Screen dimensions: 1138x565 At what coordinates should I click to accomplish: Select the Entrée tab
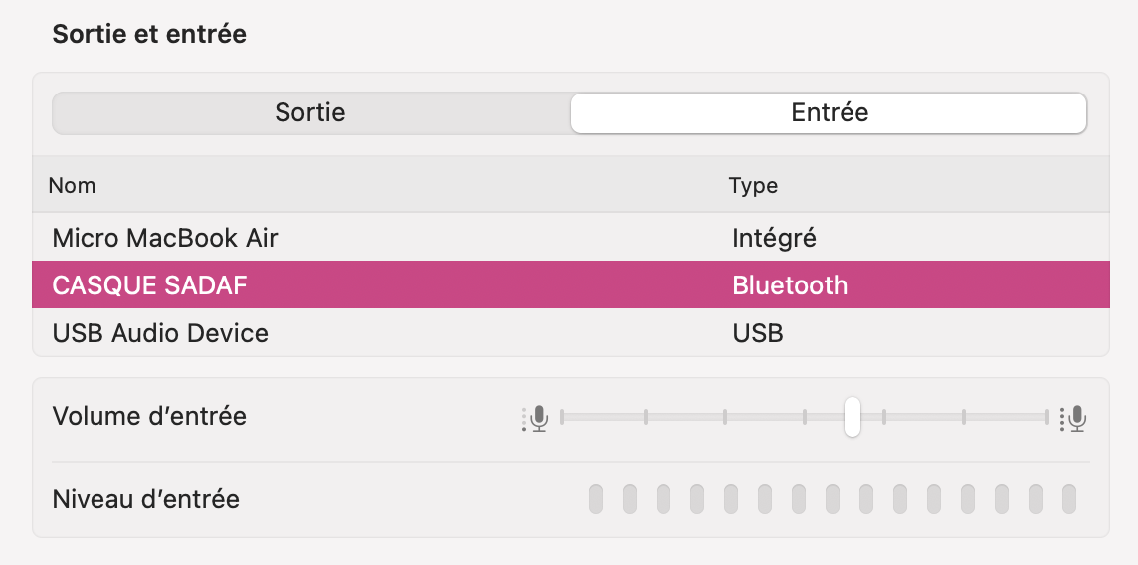pyautogui.click(x=829, y=113)
